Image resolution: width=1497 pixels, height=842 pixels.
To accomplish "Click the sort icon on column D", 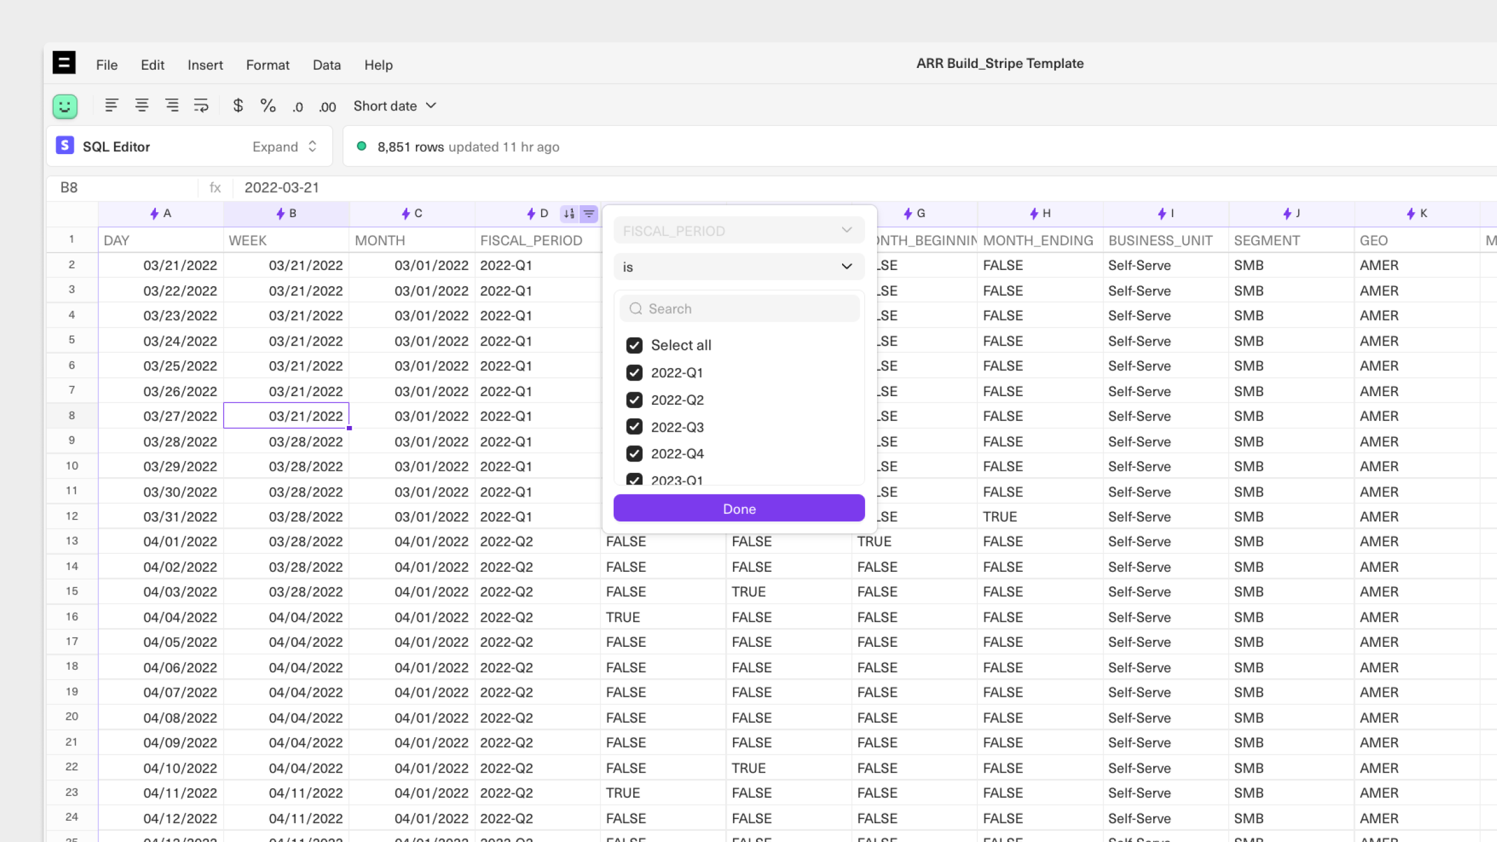I will [x=569, y=214].
